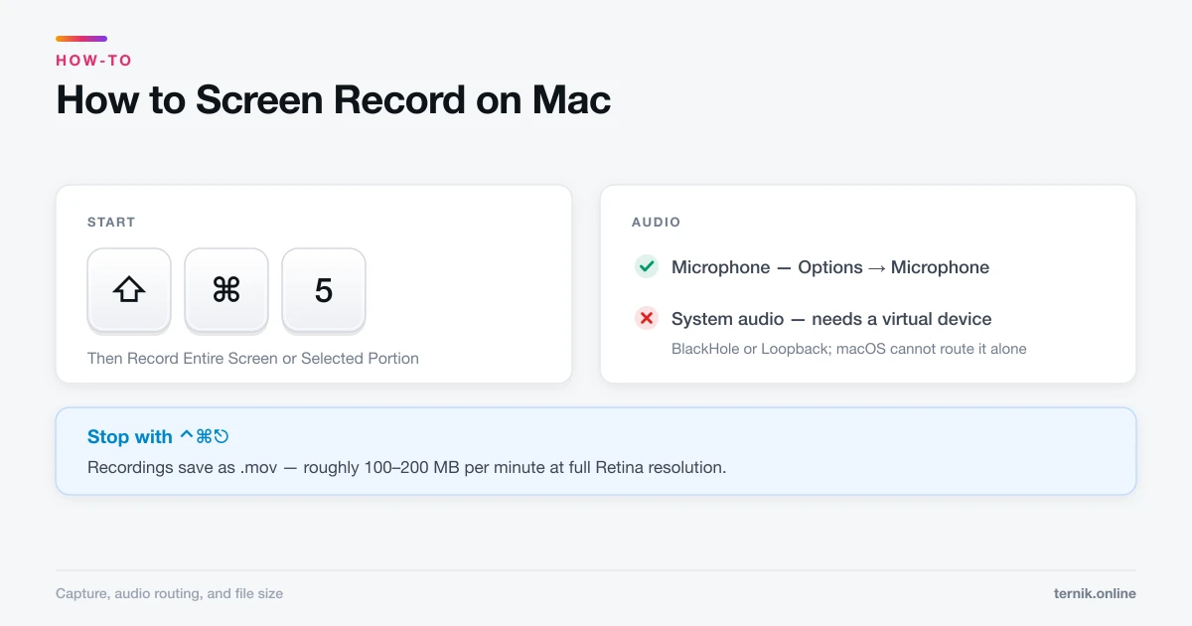1192x626 pixels.
Task: Click the green checkmark beside Microphone
Action: coord(647,266)
